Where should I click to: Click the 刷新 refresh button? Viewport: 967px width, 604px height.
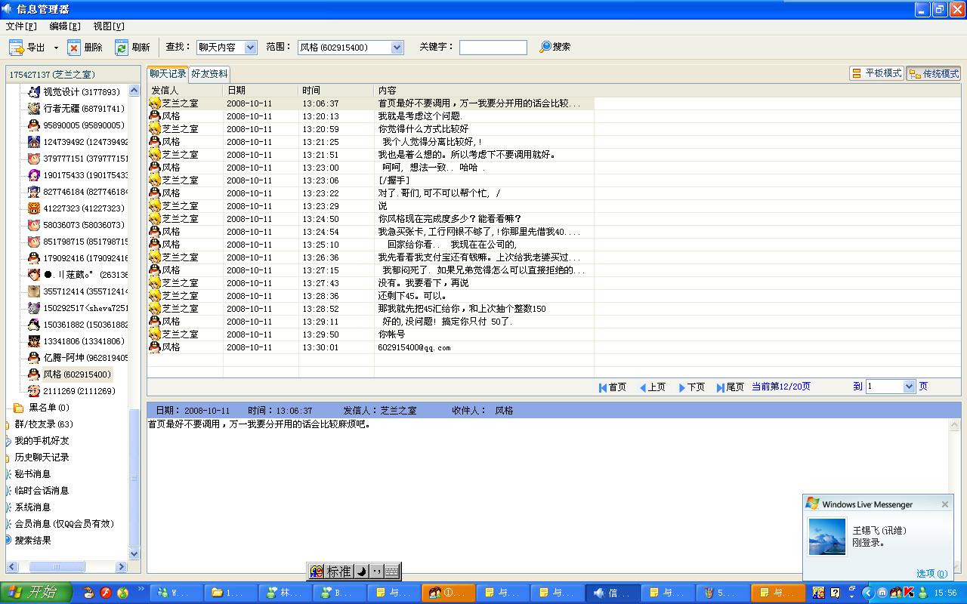click(x=132, y=48)
